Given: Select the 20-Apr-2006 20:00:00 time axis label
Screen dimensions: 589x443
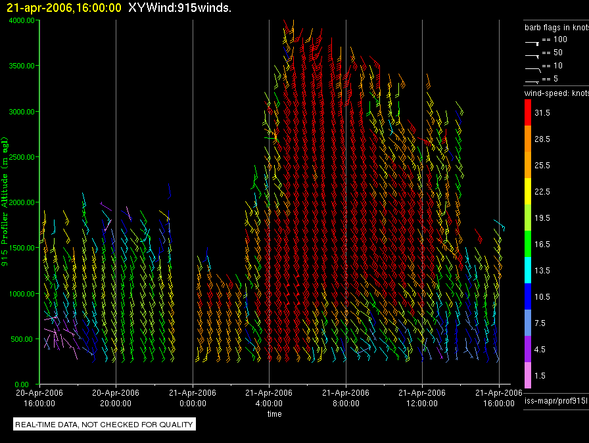Looking at the screenshot, I should pyautogui.click(x=116, y=397).
